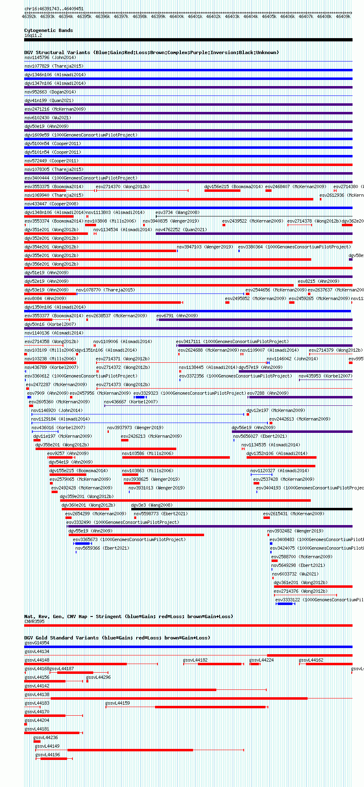Click gssvL44159 label

(118, 703)
